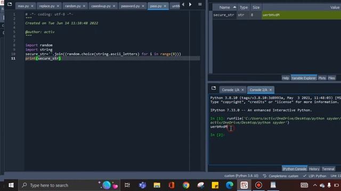Sort variables by Size column header

[256, 7]
